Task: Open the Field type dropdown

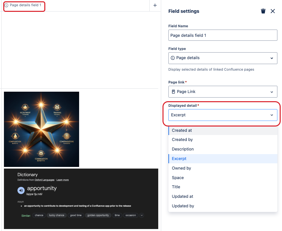Action: pyautogui.click(x=223, y=58)
